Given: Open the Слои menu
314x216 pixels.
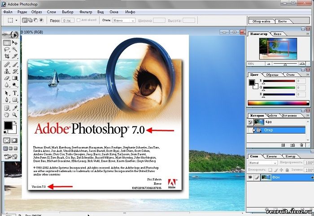Looking at the screenshot, I should 52,12.
